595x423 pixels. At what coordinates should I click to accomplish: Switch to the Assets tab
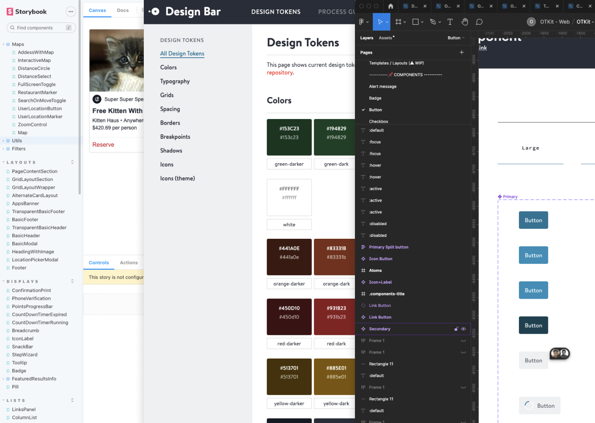tap(386, 38)
